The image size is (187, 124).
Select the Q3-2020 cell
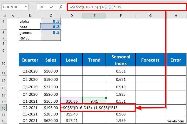coord(30,87)
